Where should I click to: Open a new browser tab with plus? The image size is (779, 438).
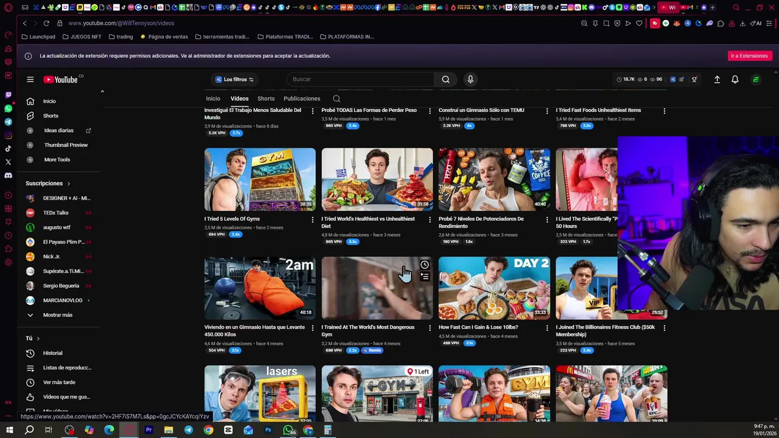click(x=713, y=7)
